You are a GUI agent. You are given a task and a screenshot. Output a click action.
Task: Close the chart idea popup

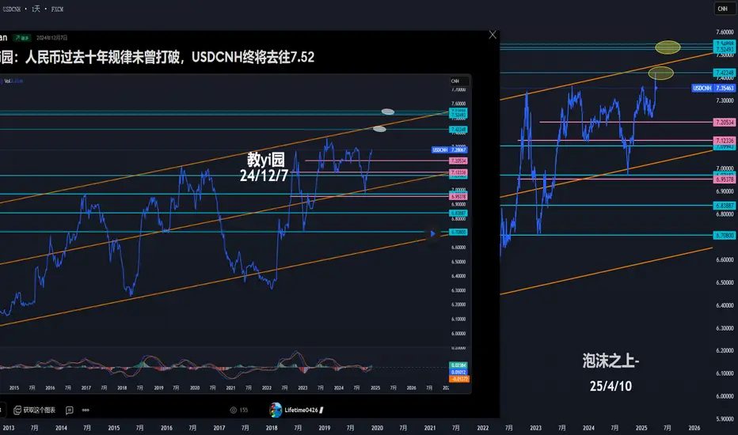tap(493, 35)
